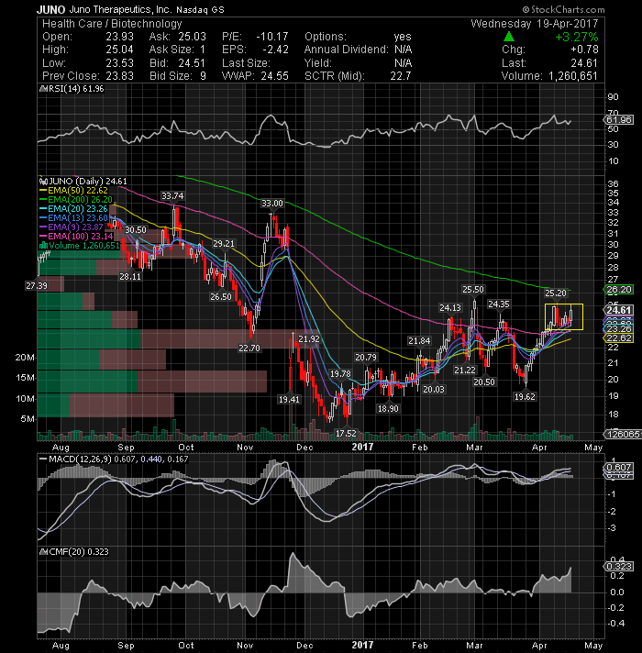Click the 29.21 price label
Screen dimensions: 642x653
224,244
